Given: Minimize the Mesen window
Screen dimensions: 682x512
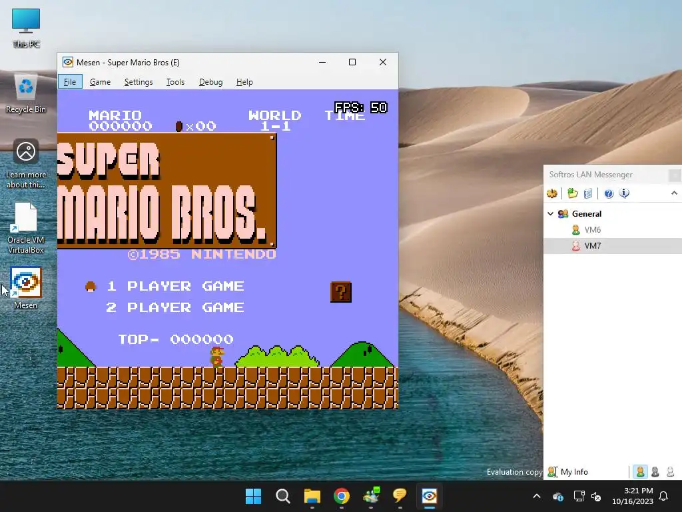Looking at the screenshot, I should (x=322, y=62).
